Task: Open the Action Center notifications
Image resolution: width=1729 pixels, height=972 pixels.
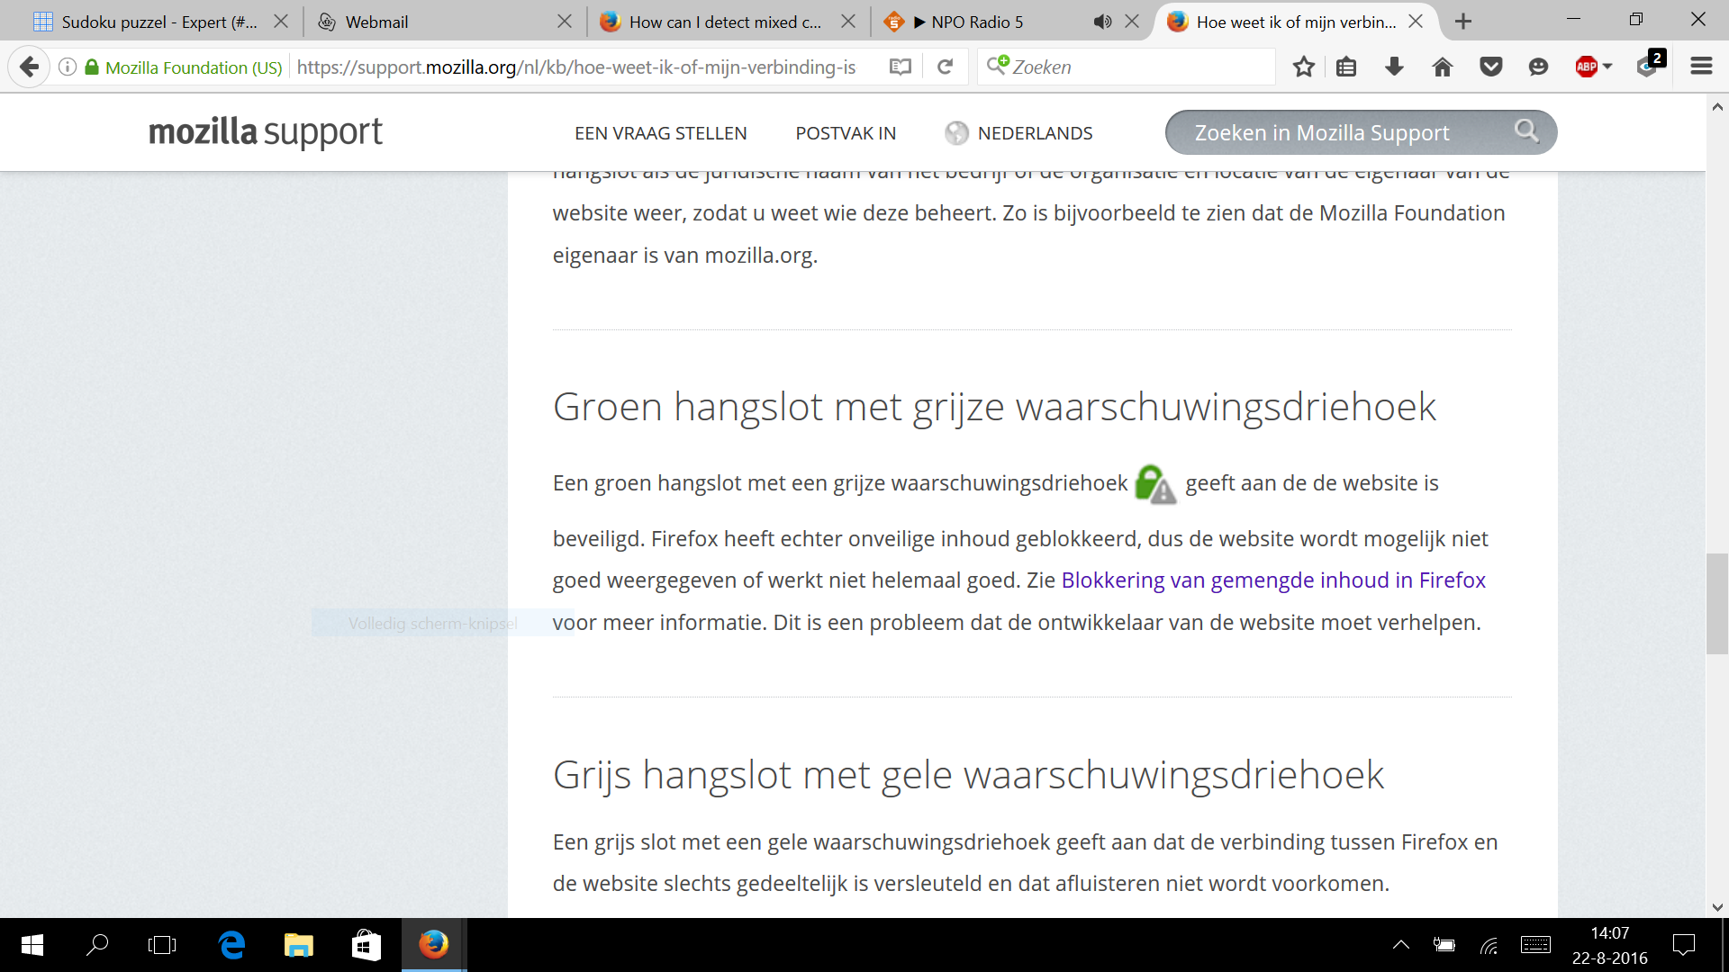Action: pyautogui.click(x=1684, y=945)
